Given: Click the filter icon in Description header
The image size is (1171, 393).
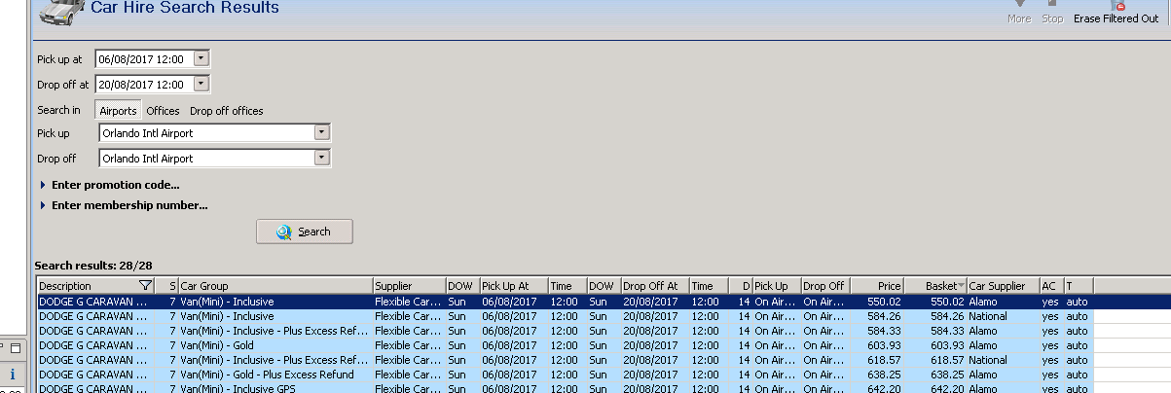Looking at the screenshot, I should coord(146,286).
